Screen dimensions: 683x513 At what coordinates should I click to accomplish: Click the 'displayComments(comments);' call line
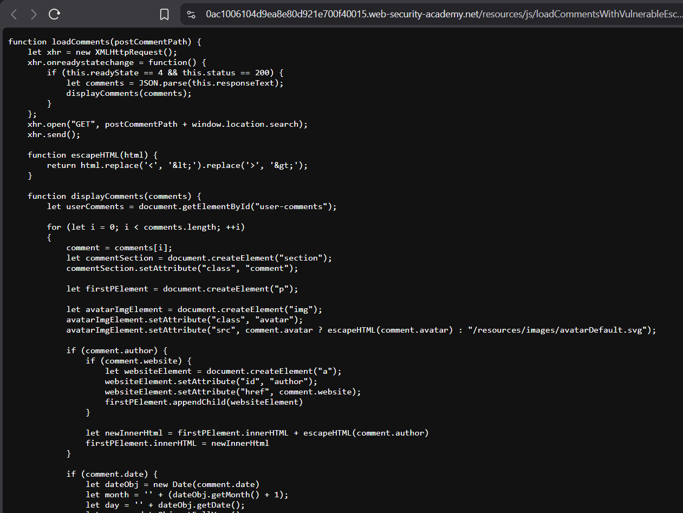129,93
